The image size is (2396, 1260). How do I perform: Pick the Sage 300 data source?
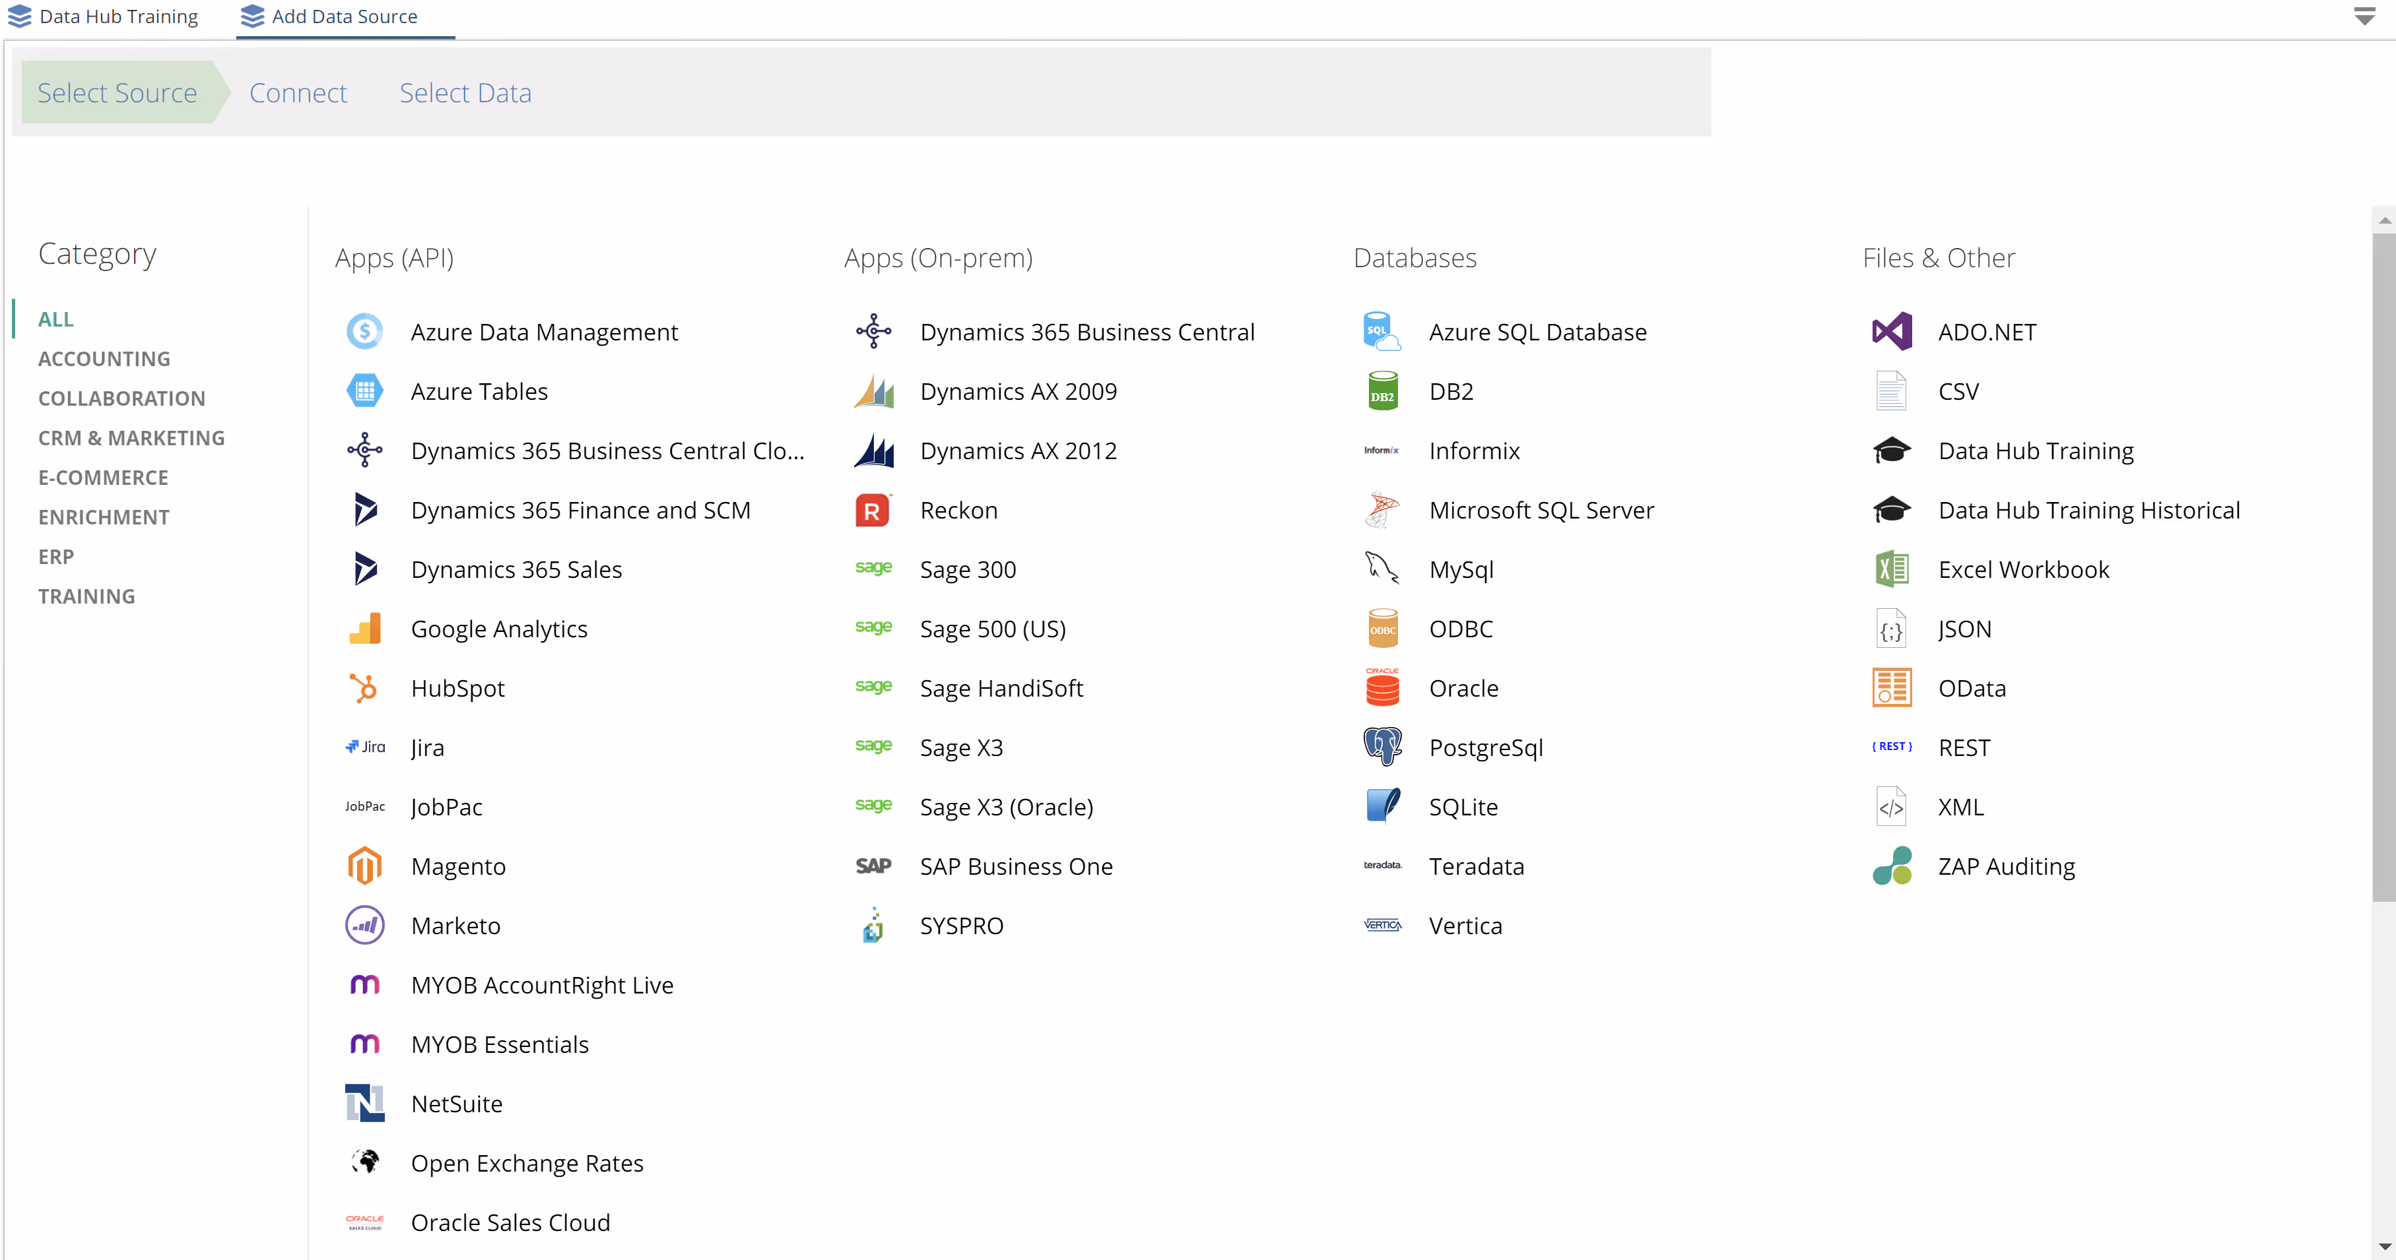coord(968,569)
